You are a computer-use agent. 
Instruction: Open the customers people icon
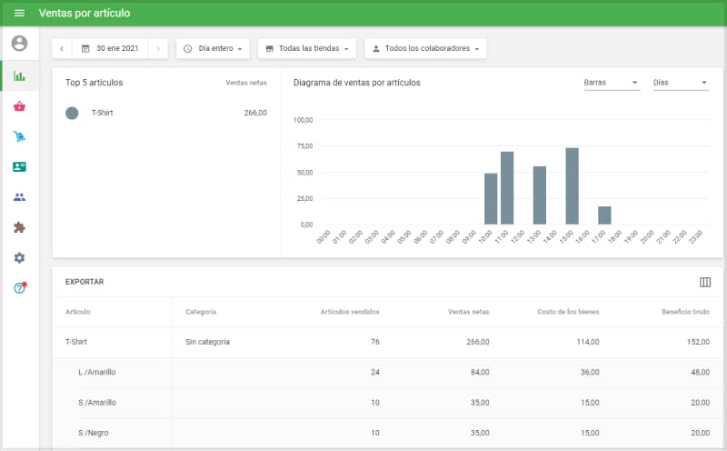(19, 197)
